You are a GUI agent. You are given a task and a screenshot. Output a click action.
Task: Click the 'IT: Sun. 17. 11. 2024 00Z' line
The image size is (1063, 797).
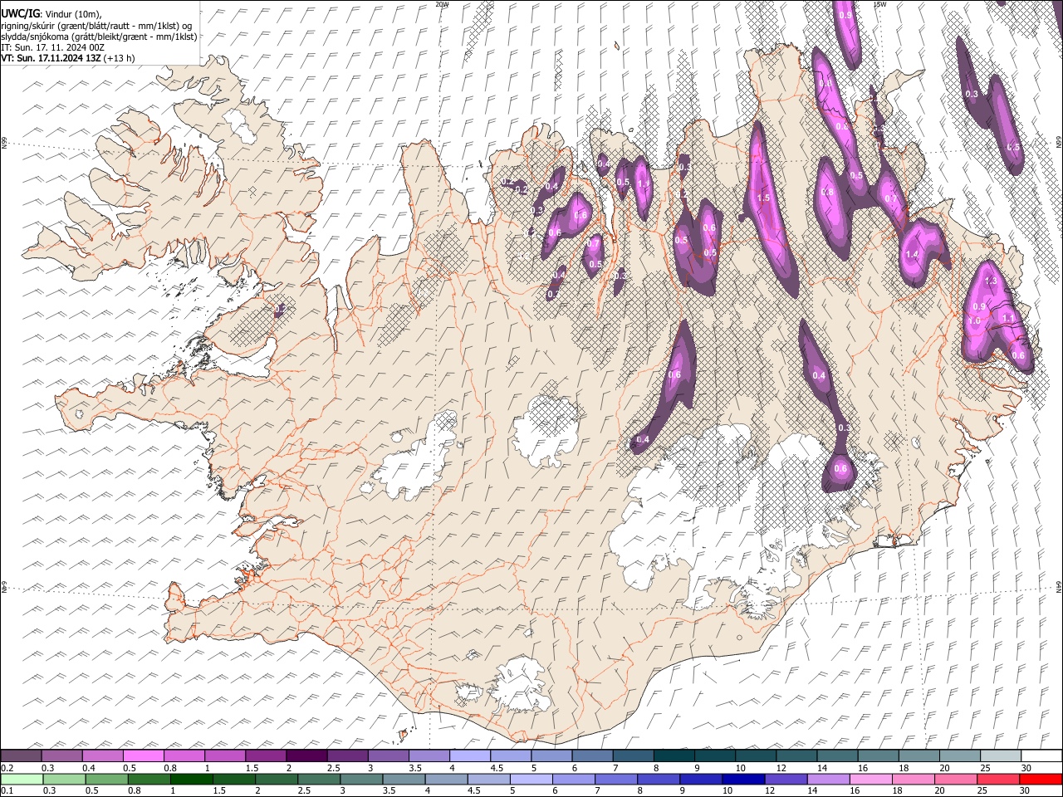tap(52, 47)
